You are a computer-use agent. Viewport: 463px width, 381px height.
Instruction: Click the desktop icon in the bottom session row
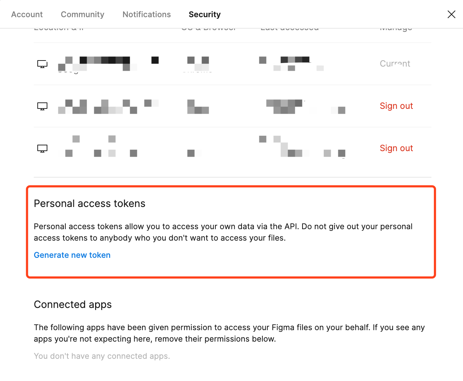[42, 149]
